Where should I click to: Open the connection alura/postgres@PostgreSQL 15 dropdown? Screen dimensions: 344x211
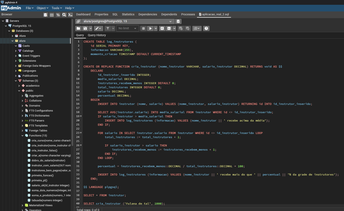coord(128,21)
